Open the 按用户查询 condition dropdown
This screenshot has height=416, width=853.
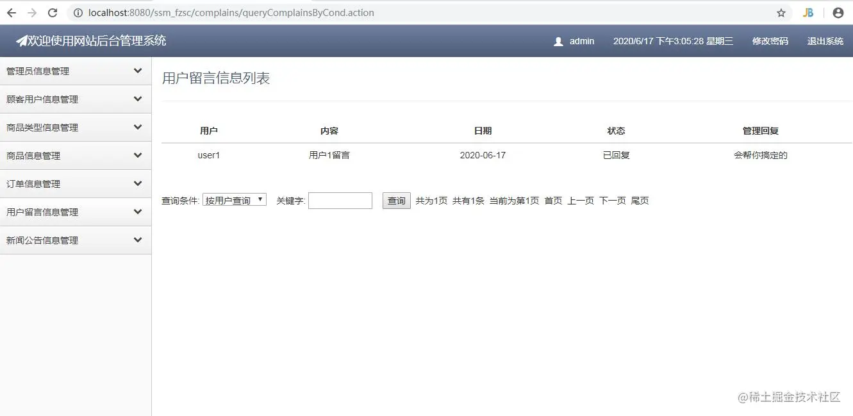(x=235, y=200)
